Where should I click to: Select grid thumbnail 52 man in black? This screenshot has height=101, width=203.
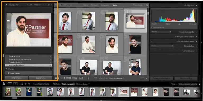135,44
